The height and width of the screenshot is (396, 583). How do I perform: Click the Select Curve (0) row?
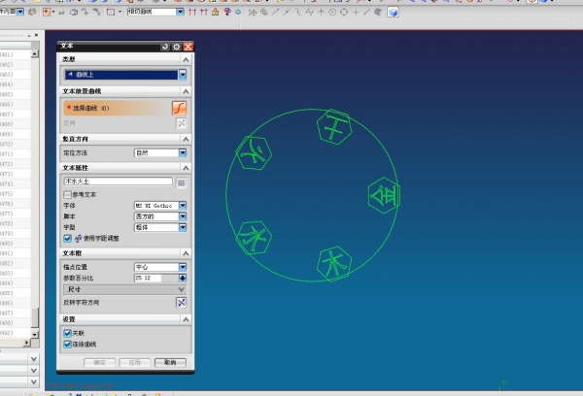click(118, 108)
